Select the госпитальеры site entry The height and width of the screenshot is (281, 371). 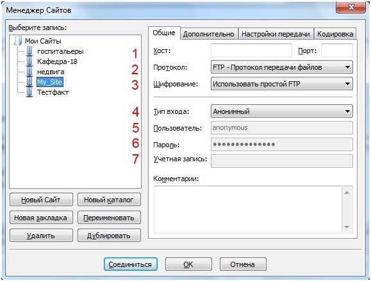[x=60, y=51]
